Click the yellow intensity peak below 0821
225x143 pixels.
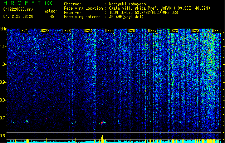click(28, 141)
